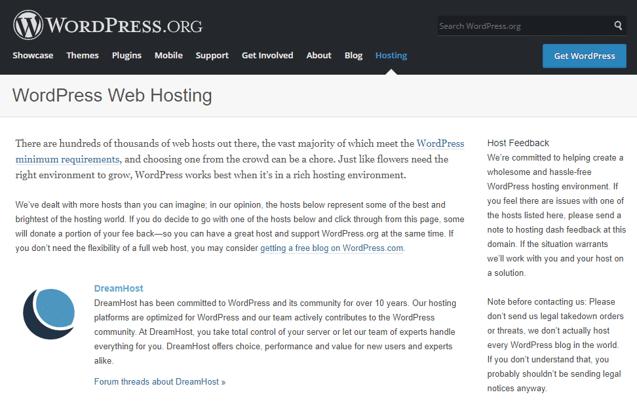
Task: Click the DreamHost description paragraph
Action: 275,332
